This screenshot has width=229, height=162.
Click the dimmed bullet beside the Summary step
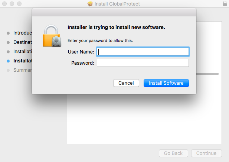(8, 70)
